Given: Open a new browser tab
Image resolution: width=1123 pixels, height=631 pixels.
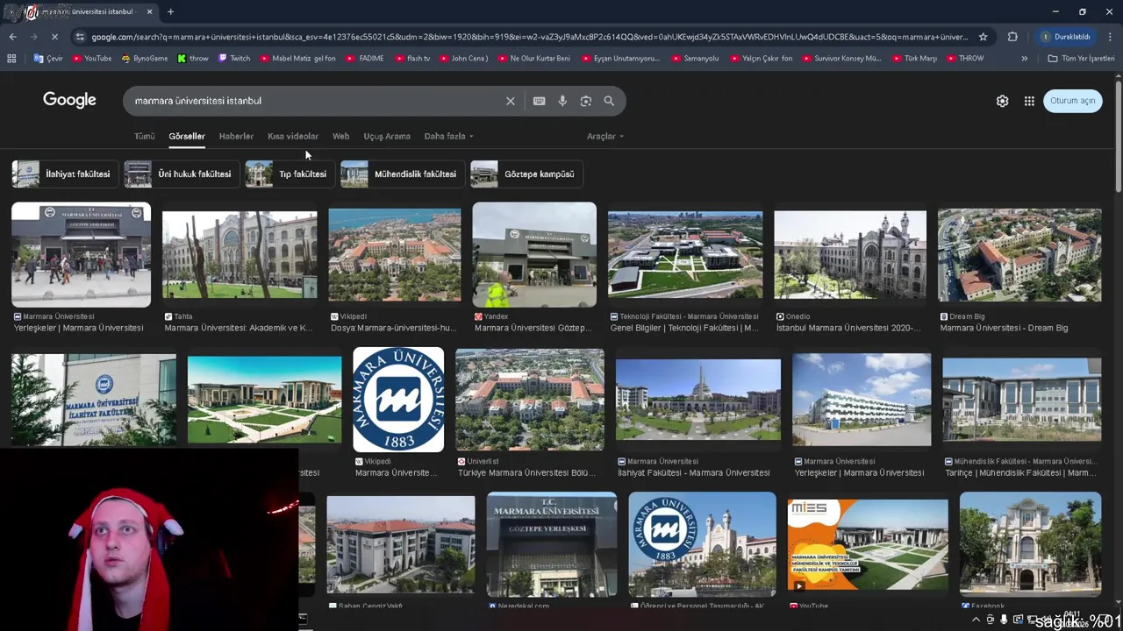Looking at the screenshot, I should pos(170,11).
